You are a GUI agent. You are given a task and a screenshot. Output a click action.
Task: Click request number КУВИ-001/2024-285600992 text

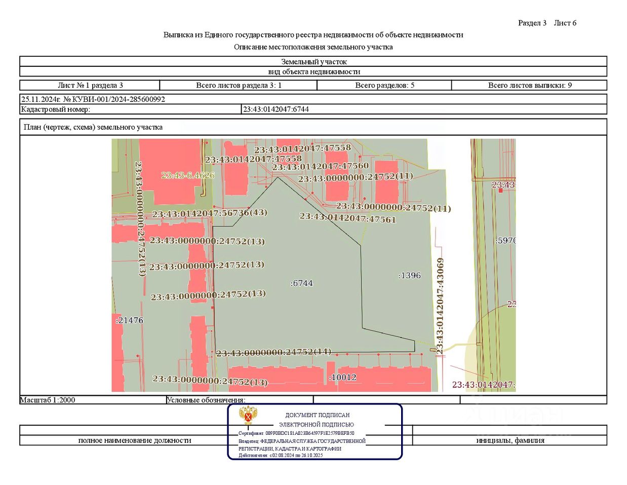[114, 99]
